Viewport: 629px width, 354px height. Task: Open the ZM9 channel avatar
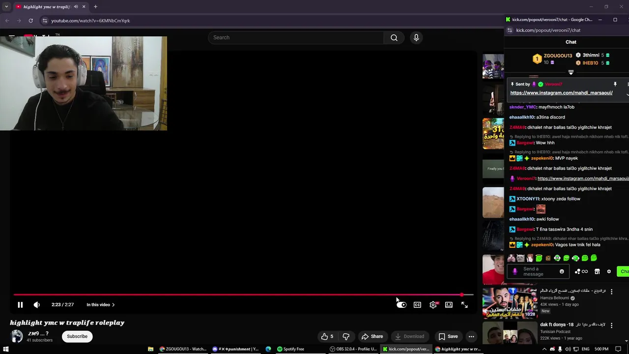[x=17, y=336]
